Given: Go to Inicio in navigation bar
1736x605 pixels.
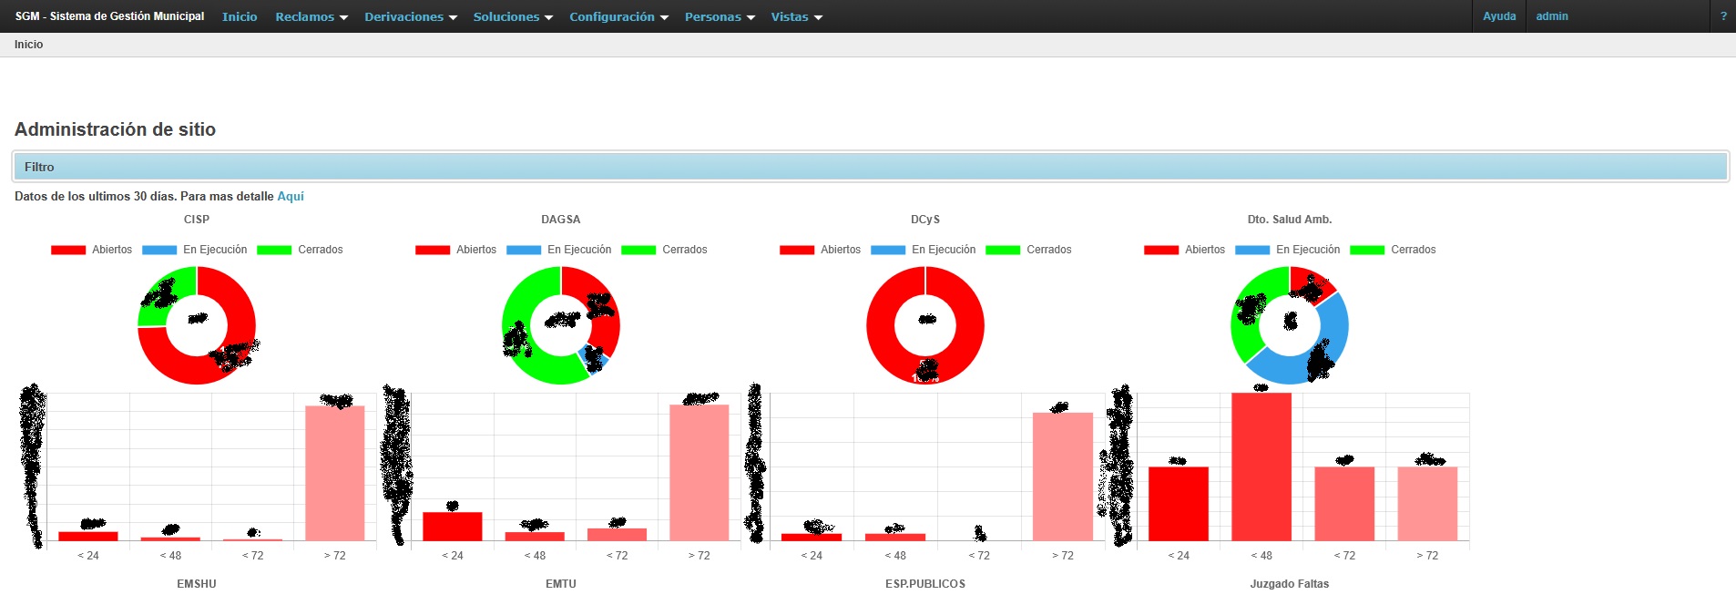Looking at the screenshot, I should [240, 16].
